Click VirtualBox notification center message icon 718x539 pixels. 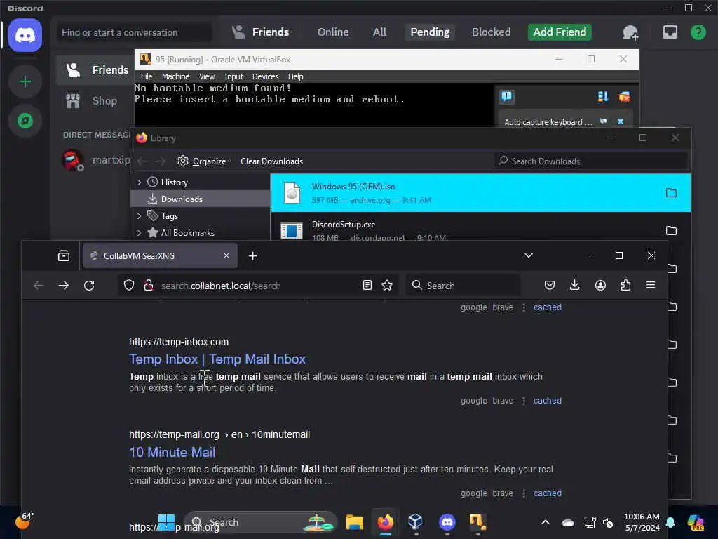506,96
